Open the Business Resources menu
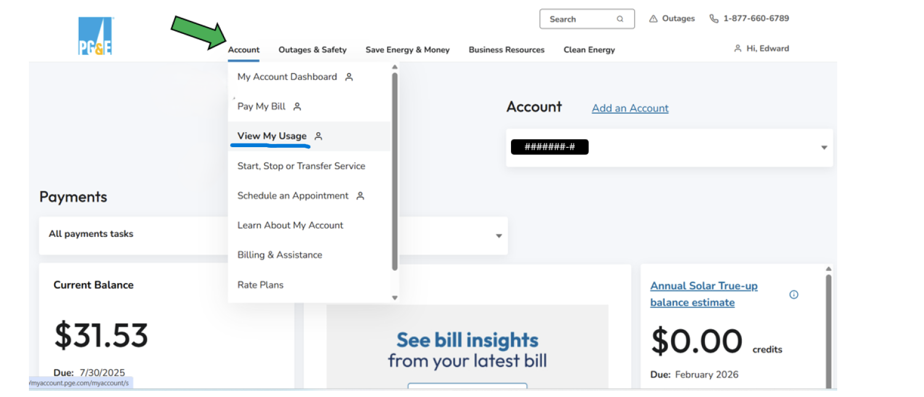The height and width of the screenshot is (397, 924). (507, 50)
